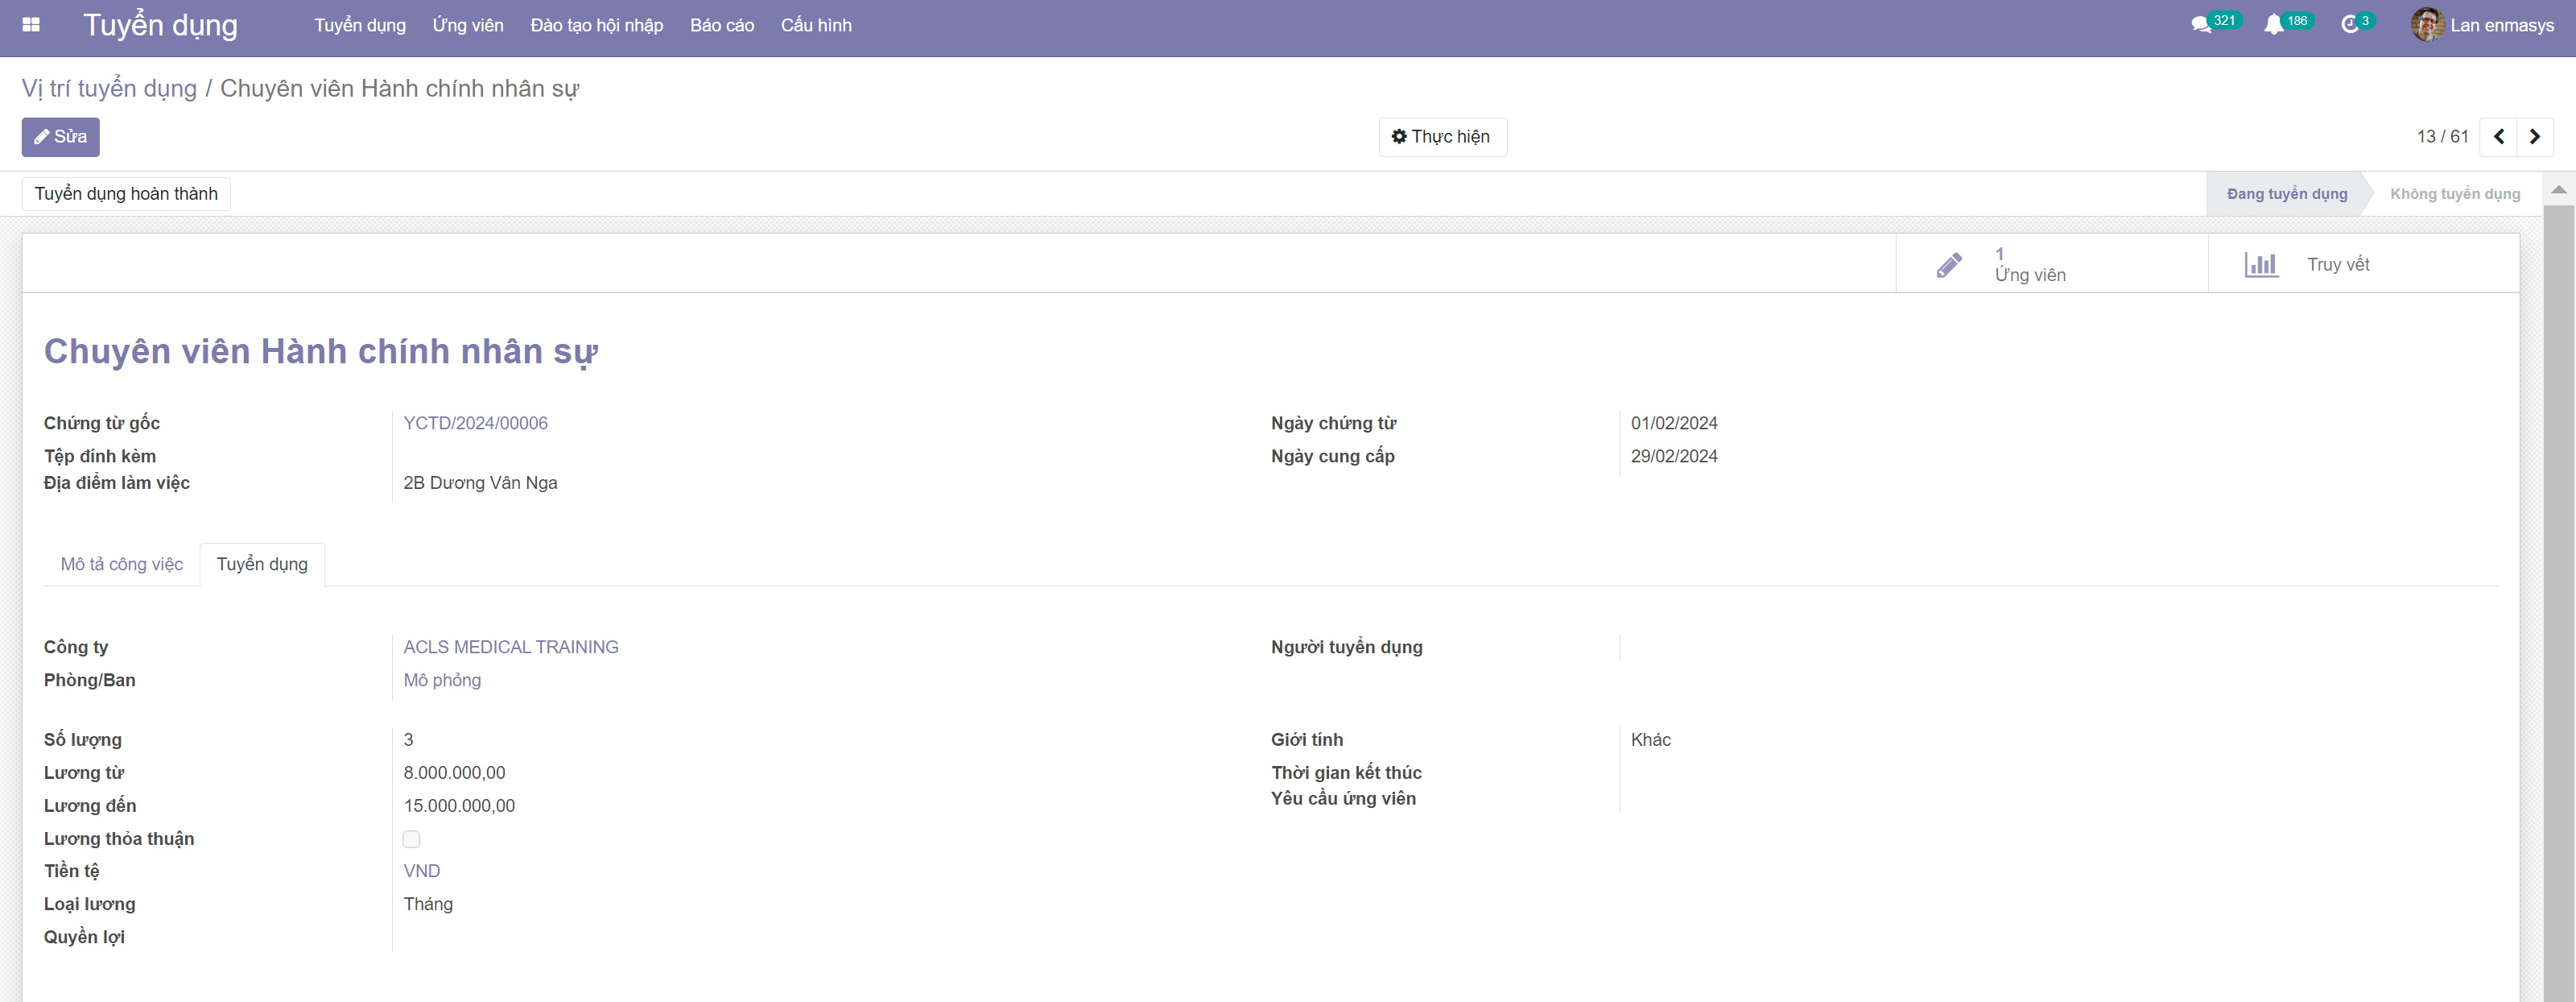
Task: Open the Báo cáo menu
Action: tap(721, 25)
